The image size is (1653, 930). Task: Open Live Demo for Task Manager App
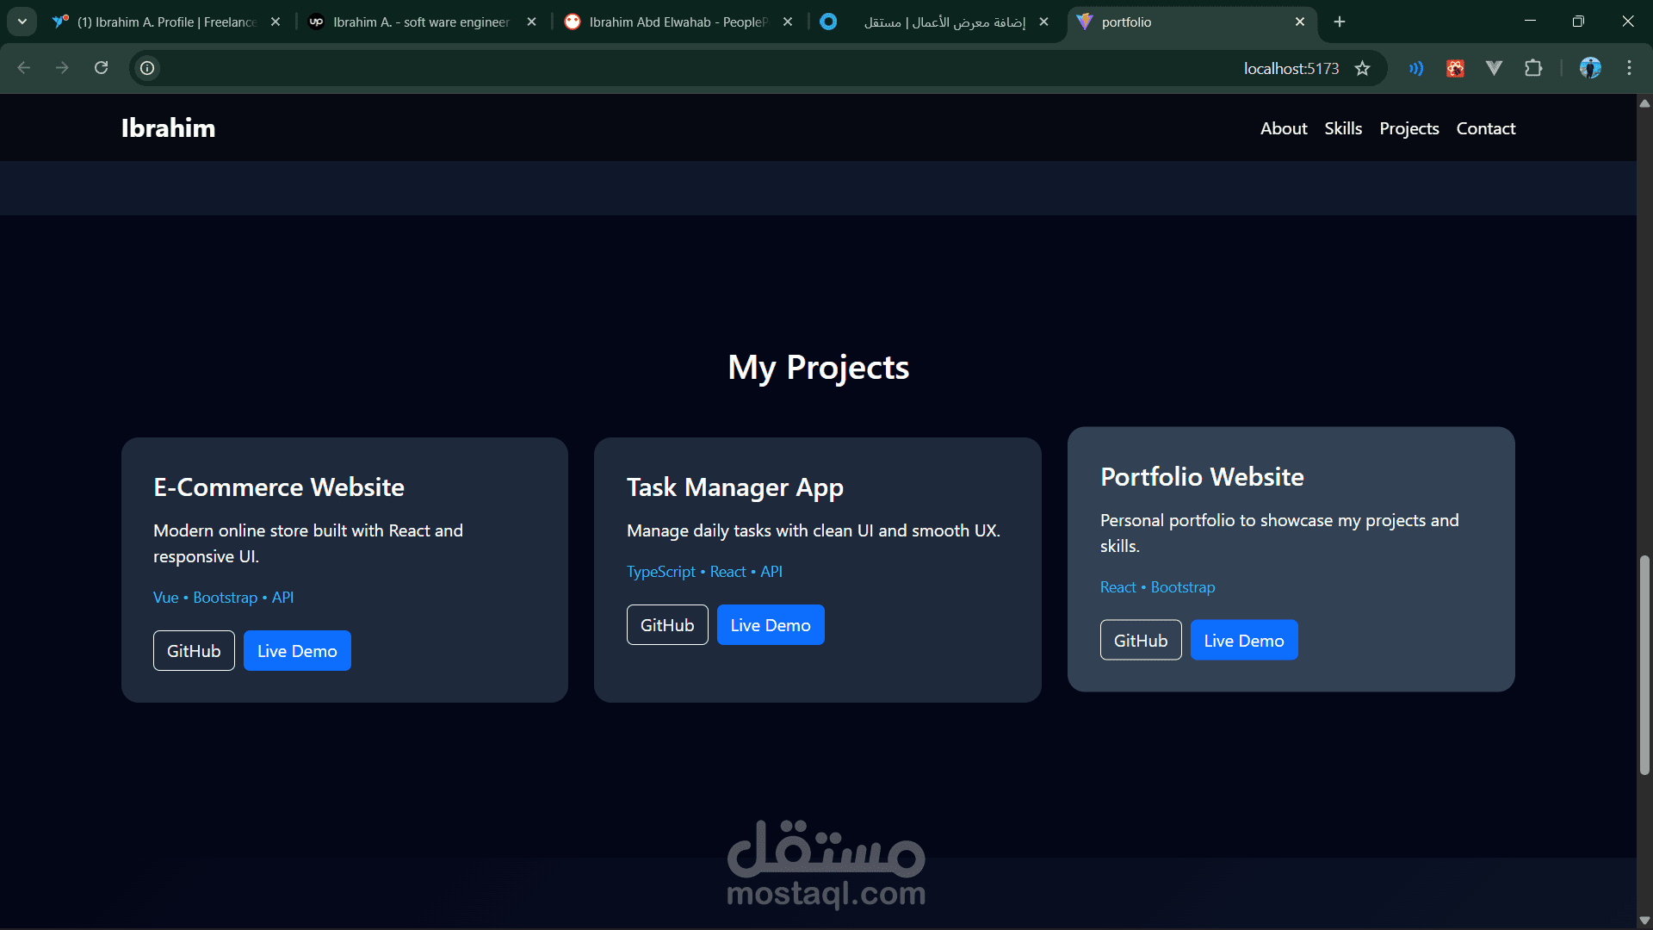pos(770,625)
